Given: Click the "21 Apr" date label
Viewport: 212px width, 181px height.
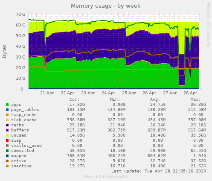Looking at the screenshot, I should click(x=47, y=93).
